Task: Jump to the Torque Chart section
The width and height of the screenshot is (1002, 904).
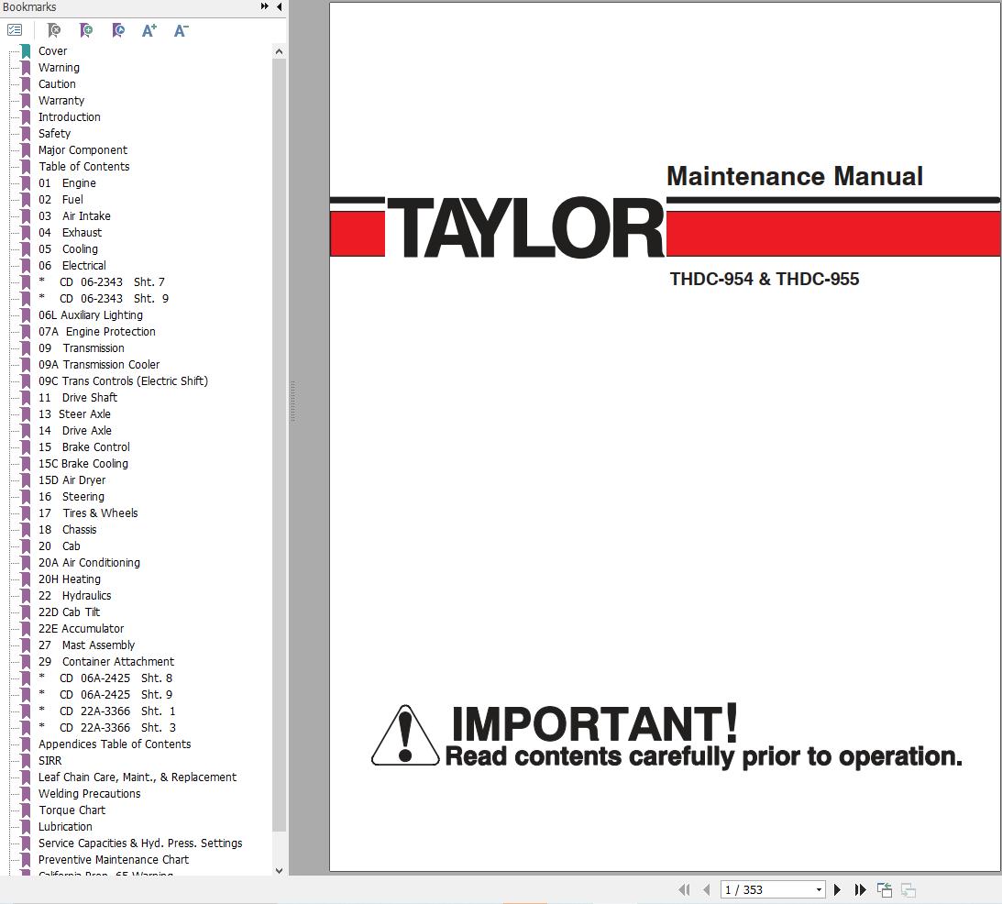Action: click(x=72, y=810)
